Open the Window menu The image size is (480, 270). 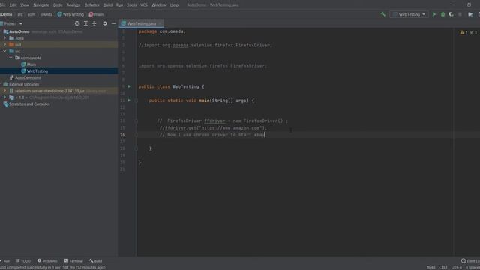158,5
